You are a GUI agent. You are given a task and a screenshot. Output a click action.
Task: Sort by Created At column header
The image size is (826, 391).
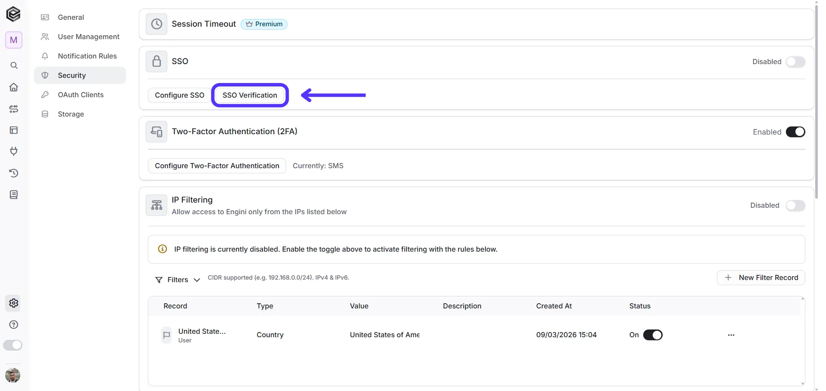[x=554, y=306]
